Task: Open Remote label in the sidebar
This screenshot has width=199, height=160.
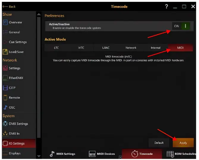Action: (x=14, y=98)
